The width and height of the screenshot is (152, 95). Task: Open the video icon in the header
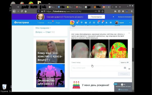86,23
